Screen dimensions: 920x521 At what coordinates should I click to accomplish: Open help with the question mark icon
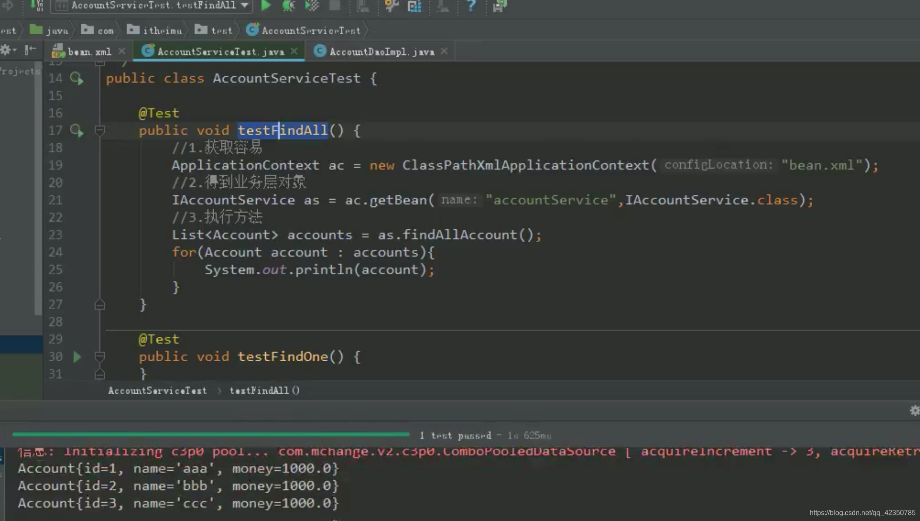471,5
